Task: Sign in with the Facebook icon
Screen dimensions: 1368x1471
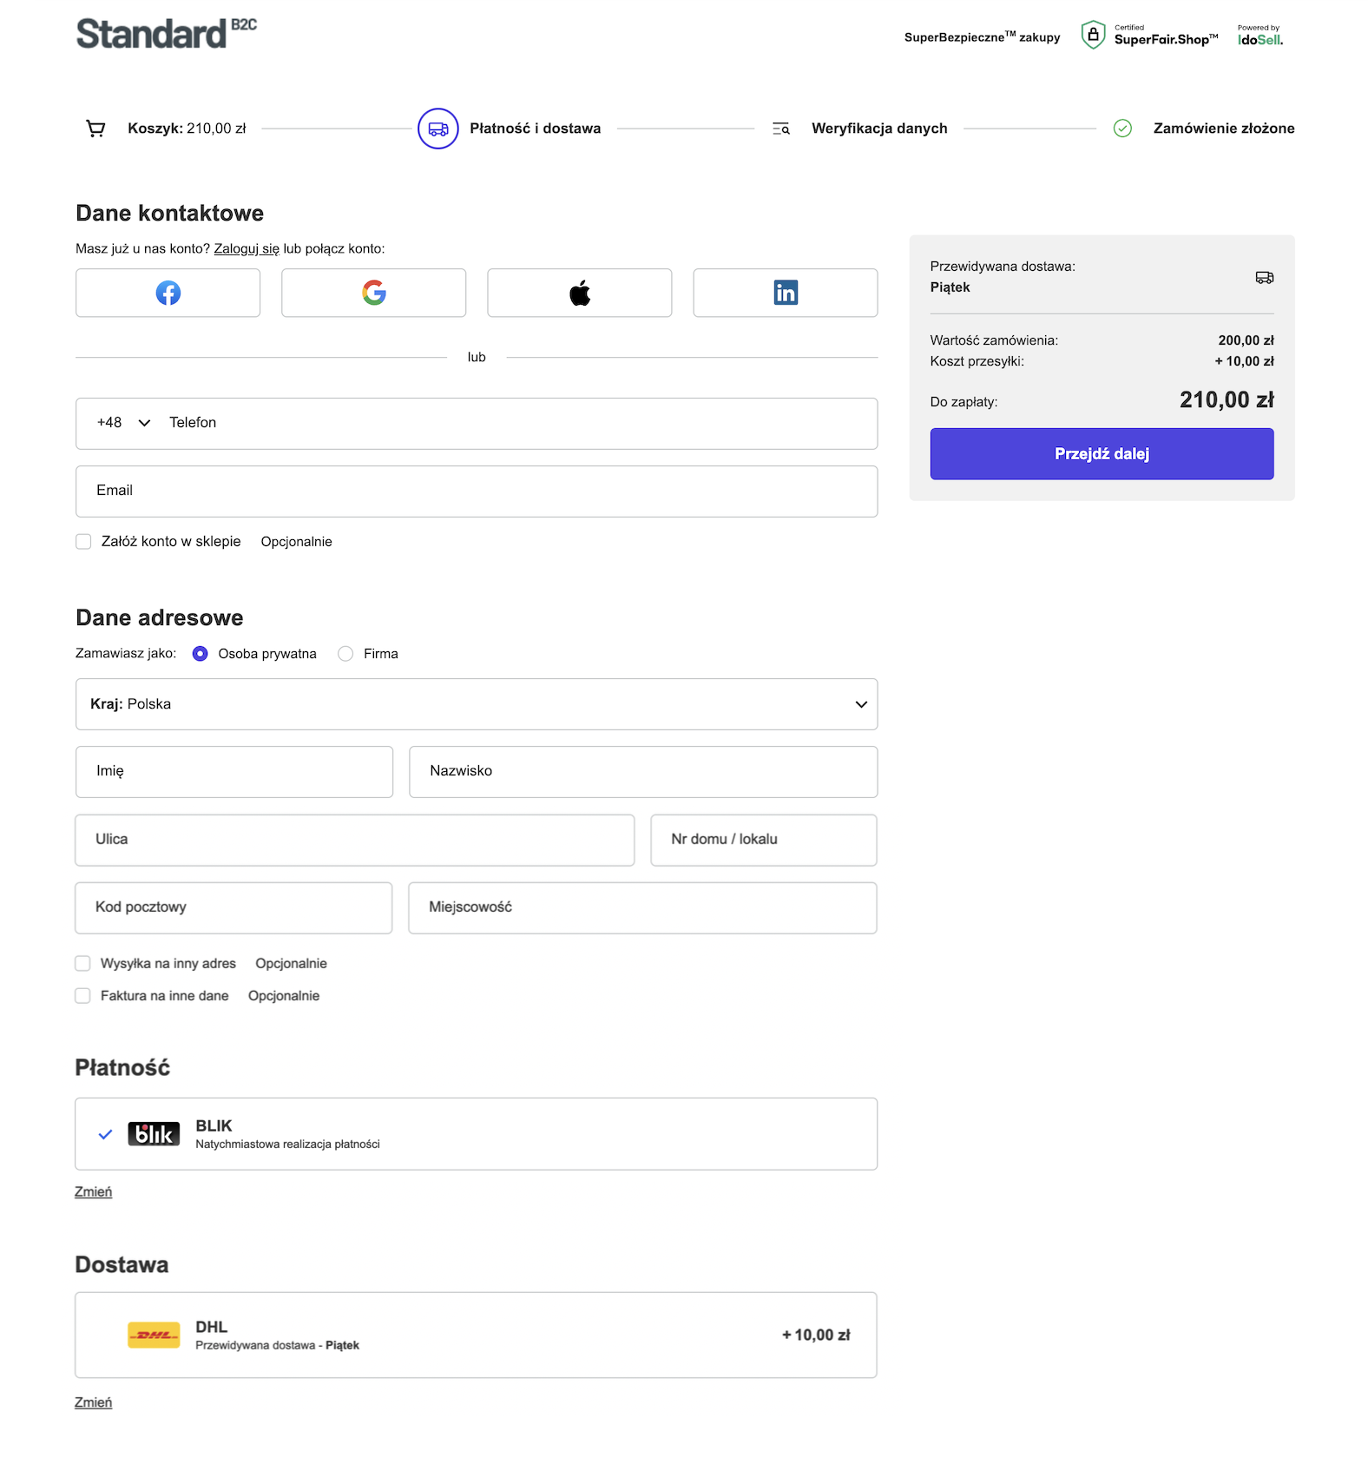Action: (x=168, y=293)
